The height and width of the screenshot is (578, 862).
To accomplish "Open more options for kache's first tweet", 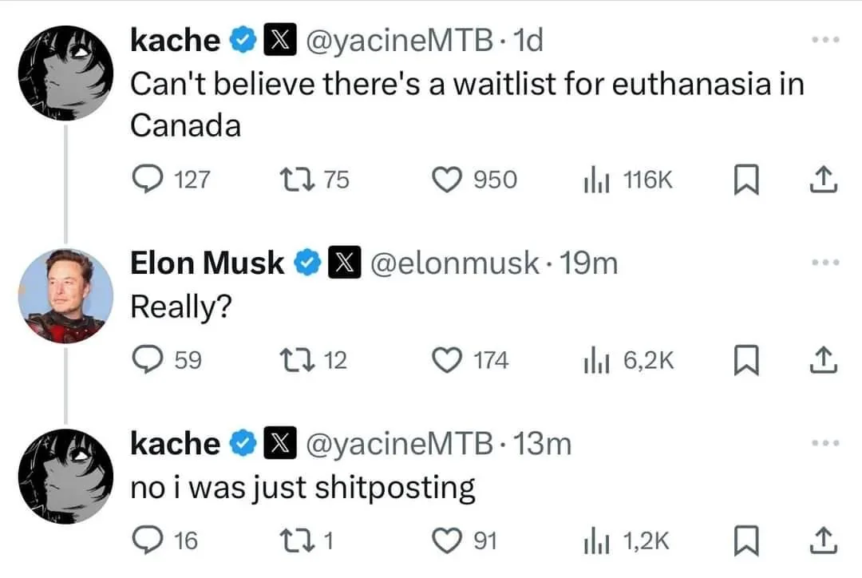I will click(x=826, y=39).
